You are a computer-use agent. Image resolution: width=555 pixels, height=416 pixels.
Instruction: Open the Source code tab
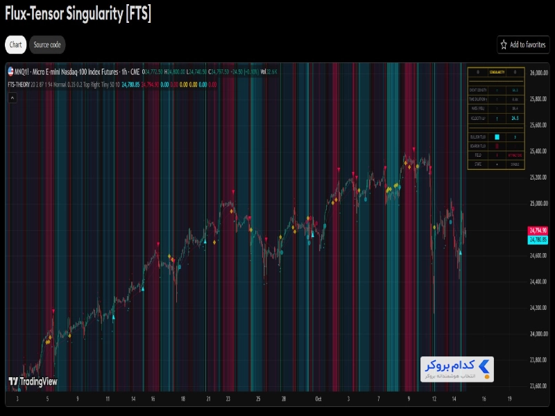tap(47, 45)
